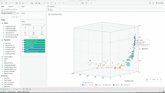165x93 pixels.
Task: Click the large Asia bubble in the chart
Action: click(x=128, y=65)
